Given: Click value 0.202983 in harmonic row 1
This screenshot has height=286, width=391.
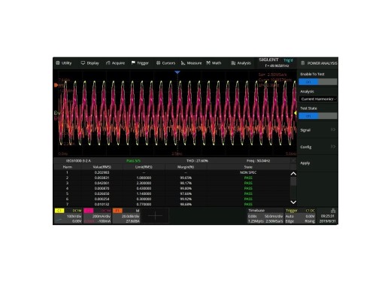Looking at the screenshot, I should (x=102, y=172).
